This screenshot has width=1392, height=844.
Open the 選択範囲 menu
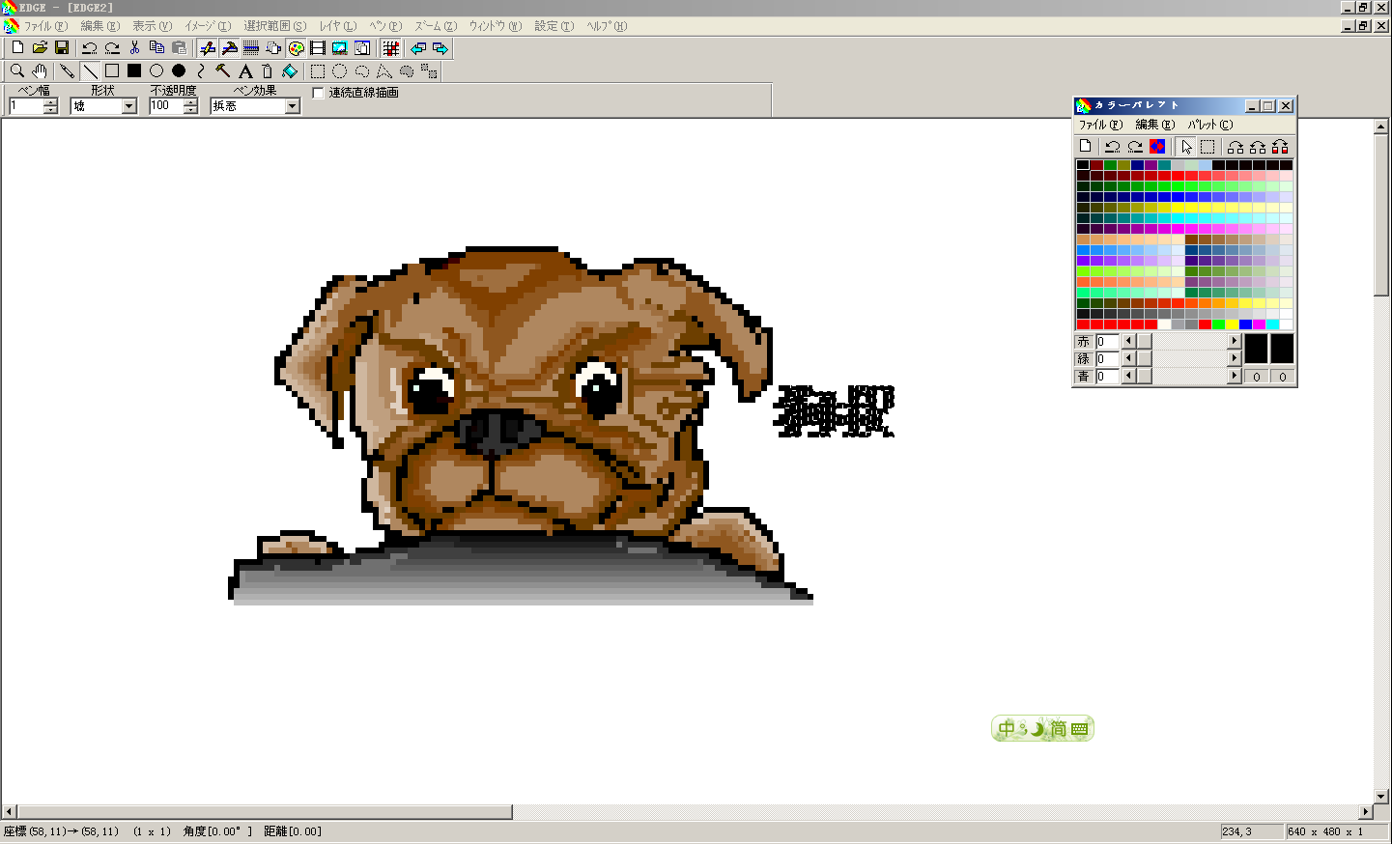coord(275,26)
